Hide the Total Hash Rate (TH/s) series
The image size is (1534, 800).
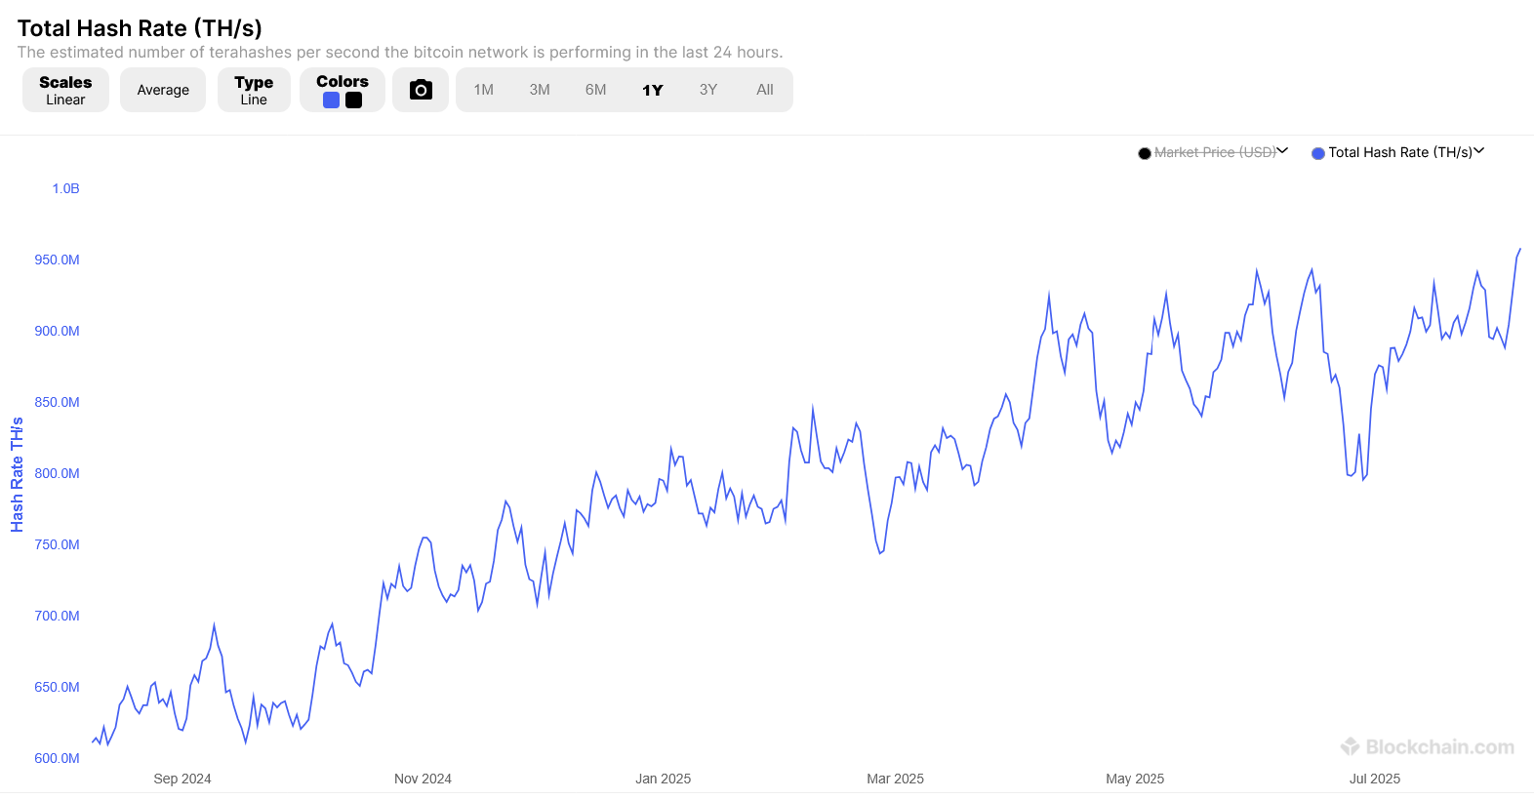pyautogui.click(x=1400, y=152)
